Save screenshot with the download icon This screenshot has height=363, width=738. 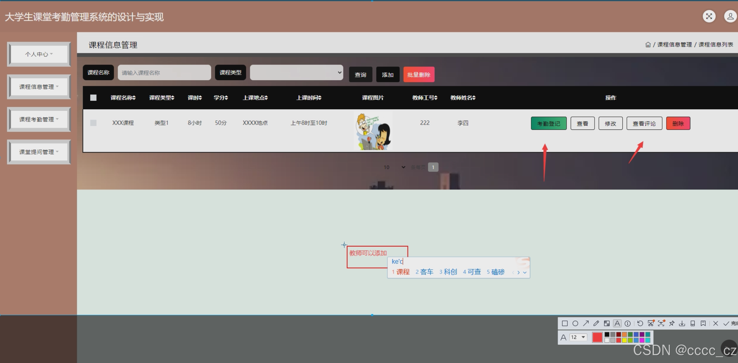[x=682, y=324]
